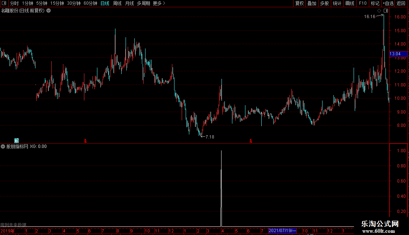Activate the 画线 drawing tools

(350, 3)
